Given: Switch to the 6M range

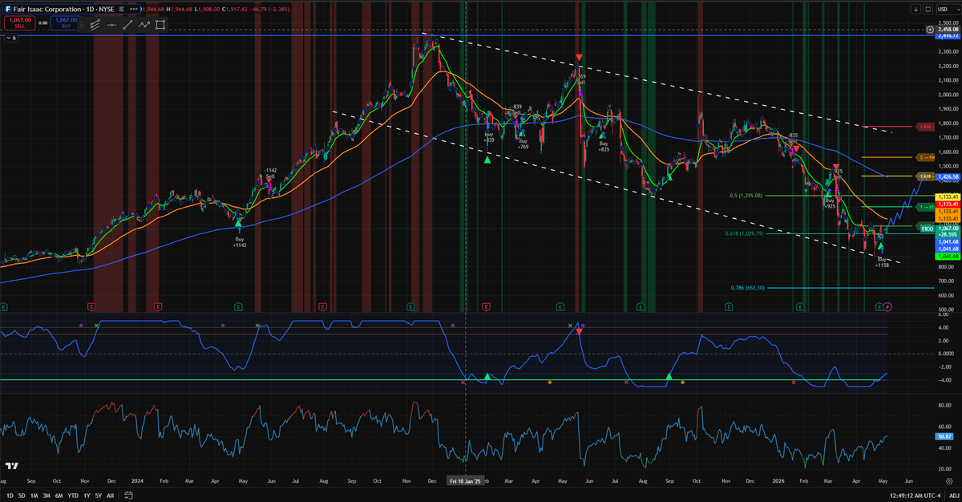Looking at the screenshot, I should click(x=59, y=496).
